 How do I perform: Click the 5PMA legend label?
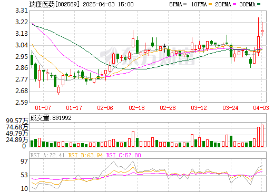(x=175, y=4)
